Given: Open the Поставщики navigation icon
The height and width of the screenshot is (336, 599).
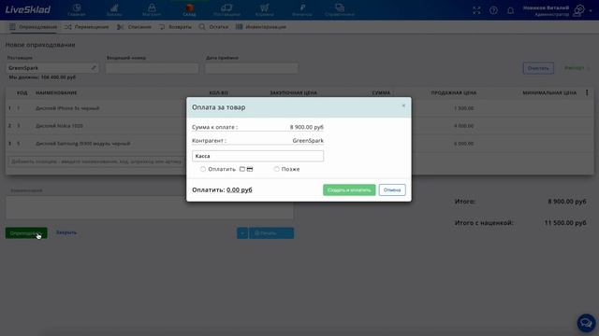Looking at the screenshot, I should click(226, 10).
